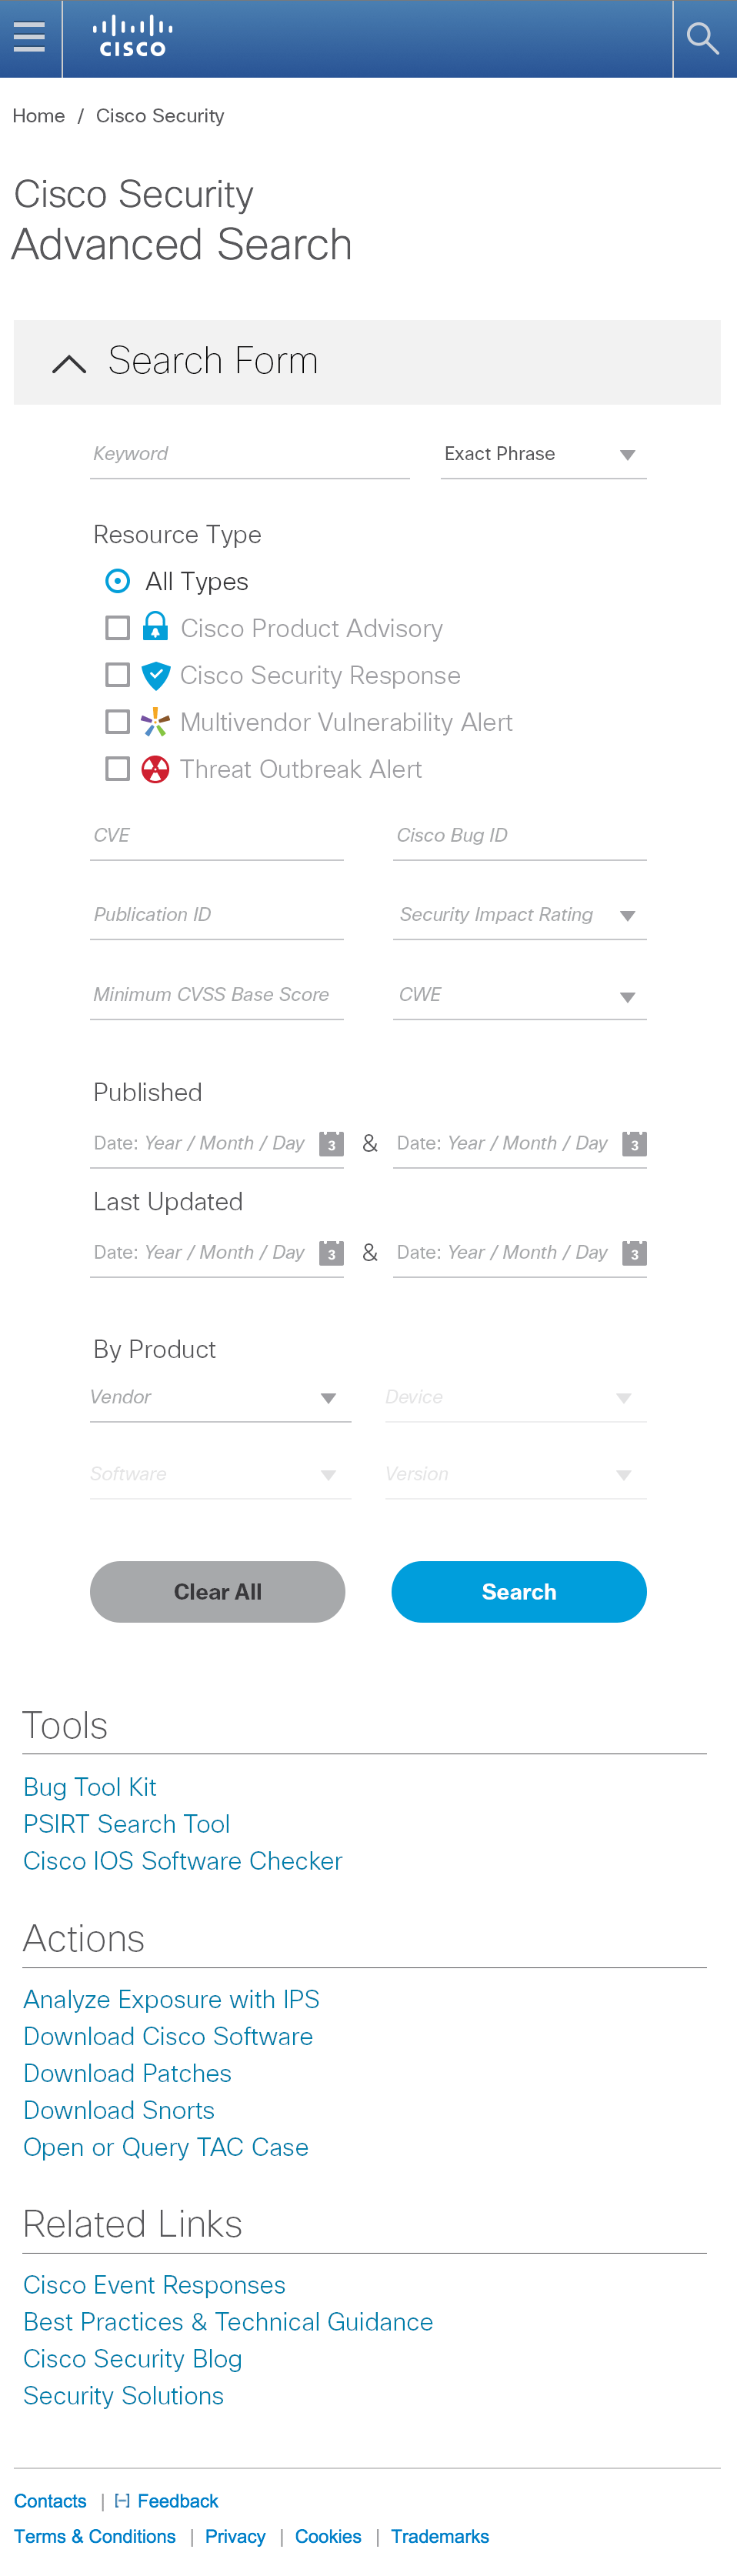This screenshot has height=2576, width=737.
Task: Check the Cisco Product Advisory checkbox
Action: pyautogui.click(x=117, y=628)
